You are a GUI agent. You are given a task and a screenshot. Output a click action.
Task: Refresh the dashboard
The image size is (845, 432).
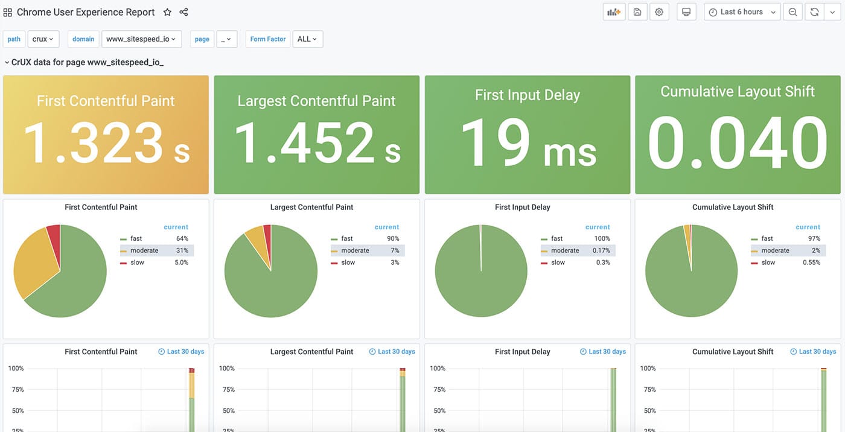click(814, 12)
